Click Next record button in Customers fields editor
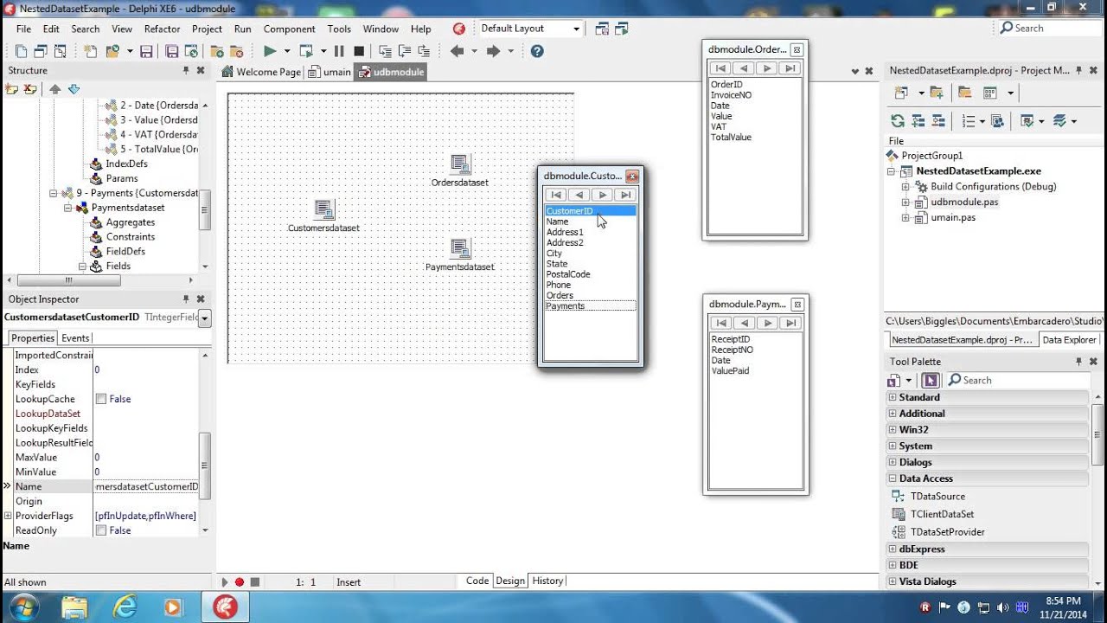The image size is (1107, 623). [x=603, y=195]
